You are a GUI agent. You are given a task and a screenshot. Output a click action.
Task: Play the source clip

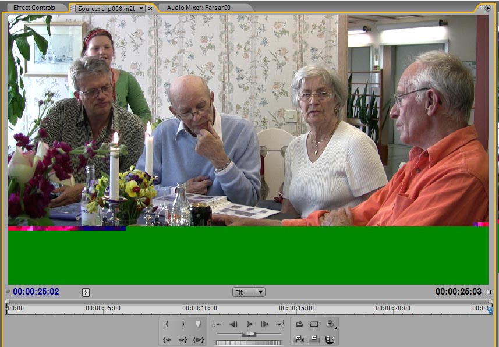(249, 324)
